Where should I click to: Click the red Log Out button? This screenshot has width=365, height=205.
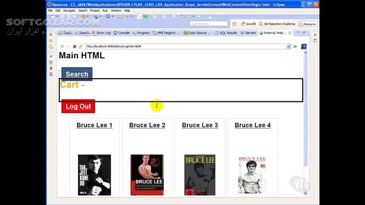78,107
